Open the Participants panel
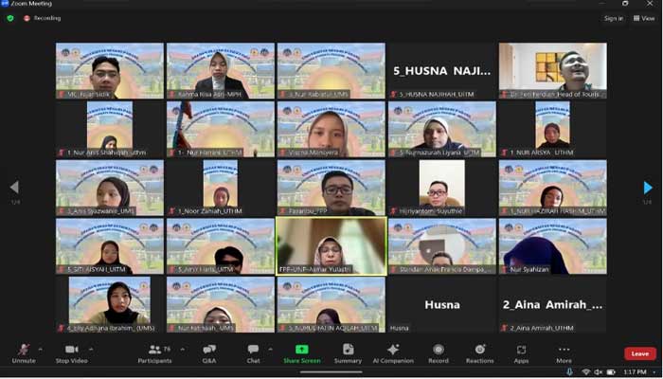The height and width of the screenshot is (379, 663). tap(154, 352)
